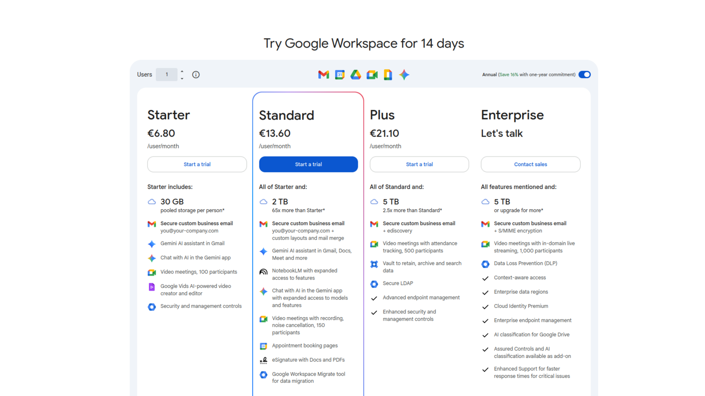The image size is (705, 396).
Task: Click the Google Docs icon at the top
Action: click(x=388, y=74)
